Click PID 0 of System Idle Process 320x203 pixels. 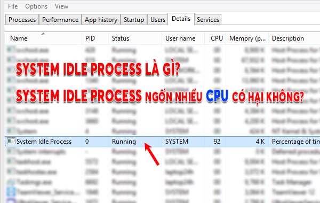87,142
